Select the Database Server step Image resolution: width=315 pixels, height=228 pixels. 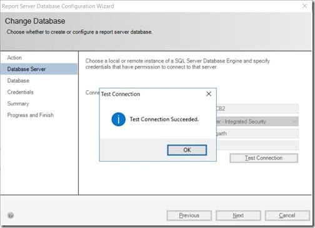pyautogui.click(x=39, y=69)
